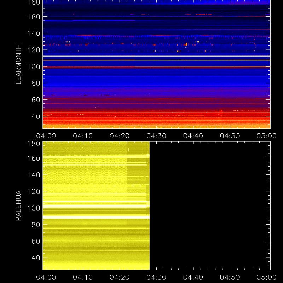Pick the 180 frequency label on Palehua plot
Image resolution: width=283 pixels, height=283 pixels.
[x=34, y=144]
